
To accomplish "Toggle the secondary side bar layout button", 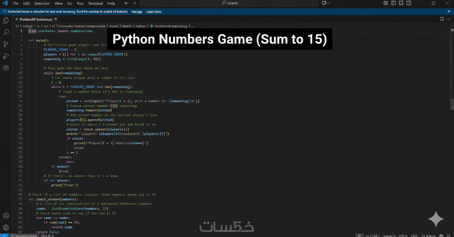I will click(x=409, y=3).
